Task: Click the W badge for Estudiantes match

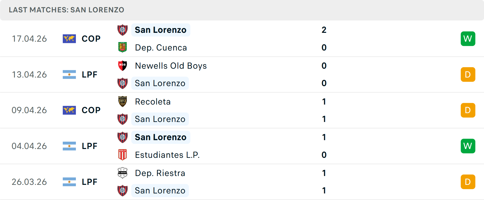Action: pos(468,146)
